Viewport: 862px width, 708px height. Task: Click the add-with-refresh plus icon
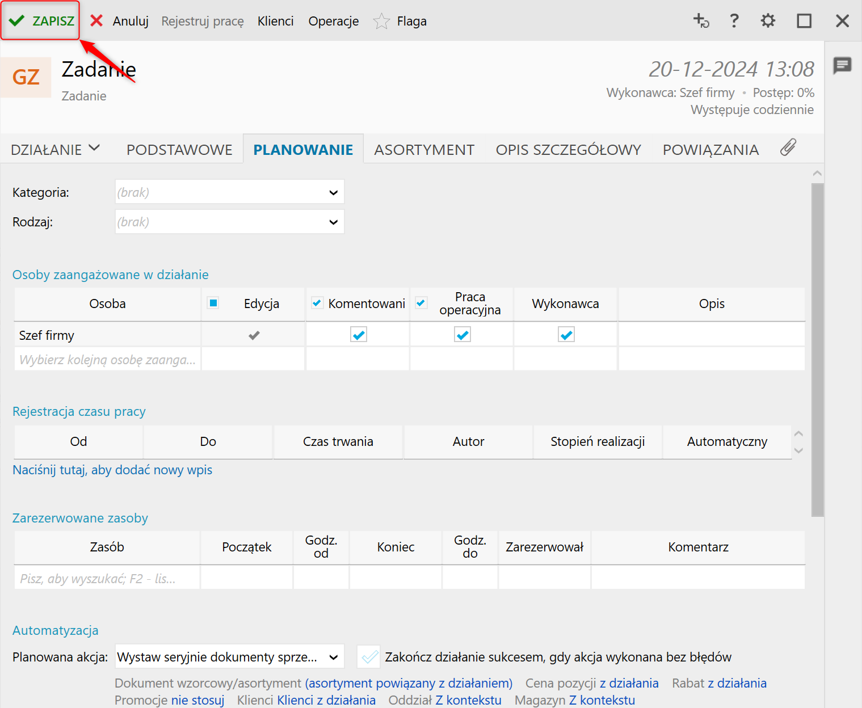(x=701, y=21)
